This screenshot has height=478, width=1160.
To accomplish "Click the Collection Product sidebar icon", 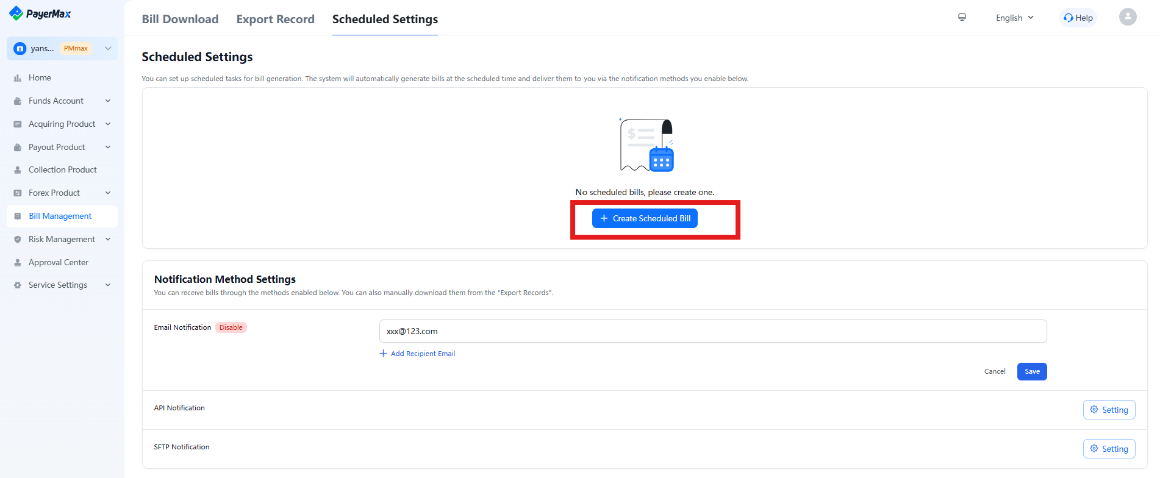I will point(18,170).
